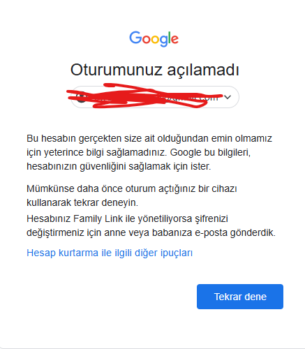305x349 pixels.
Task: Click the yellow 'o' in the Google logo
Action: point(155,40)
